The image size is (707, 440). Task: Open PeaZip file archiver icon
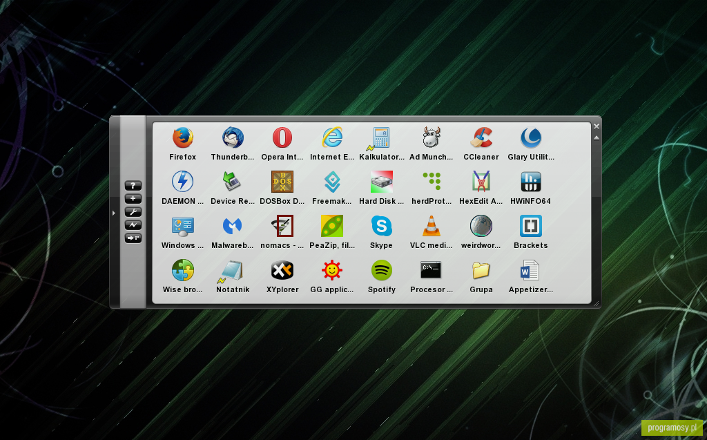[x=332, y=226]
